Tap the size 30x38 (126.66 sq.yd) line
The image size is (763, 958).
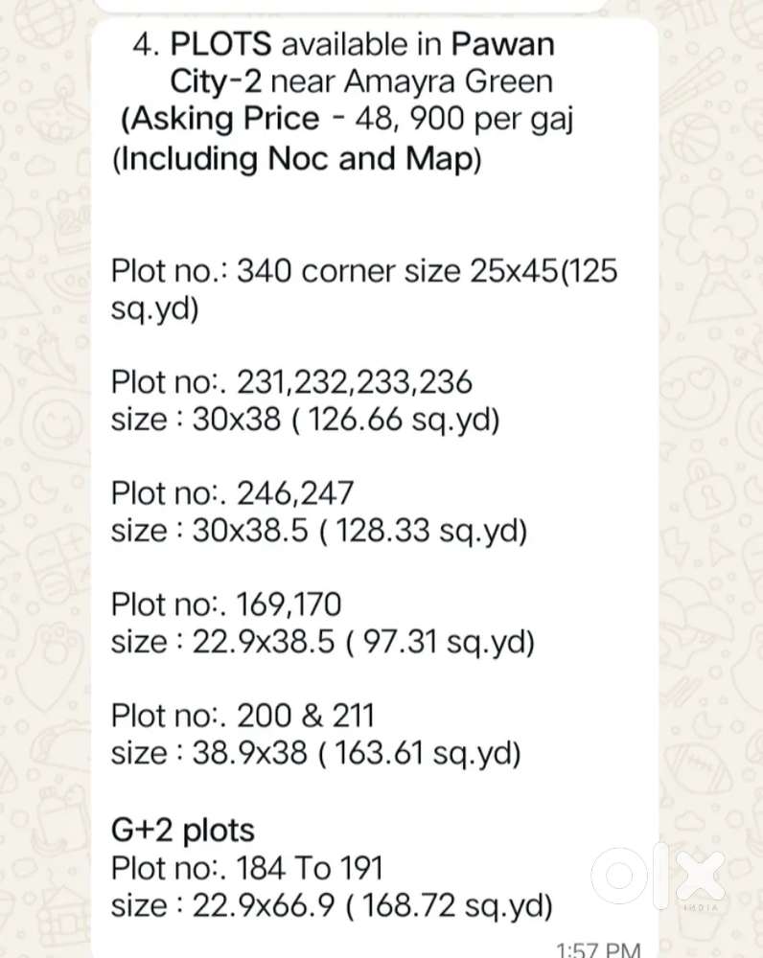point(306,421)
